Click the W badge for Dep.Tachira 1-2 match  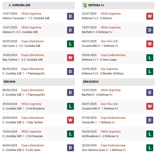pyautogui.click(x=71, y=58)
